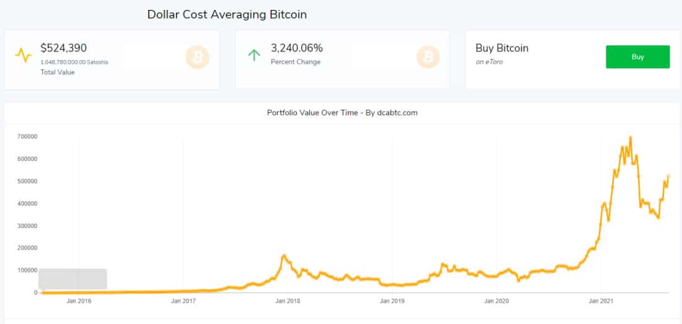
Task: Click the 'on eToro' caption
Action: coord(489,62)
